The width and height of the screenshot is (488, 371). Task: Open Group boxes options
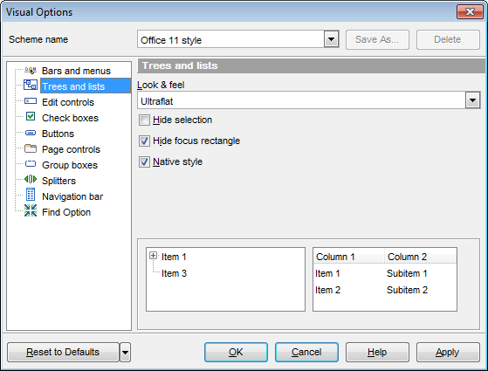[x=70, y=165]
